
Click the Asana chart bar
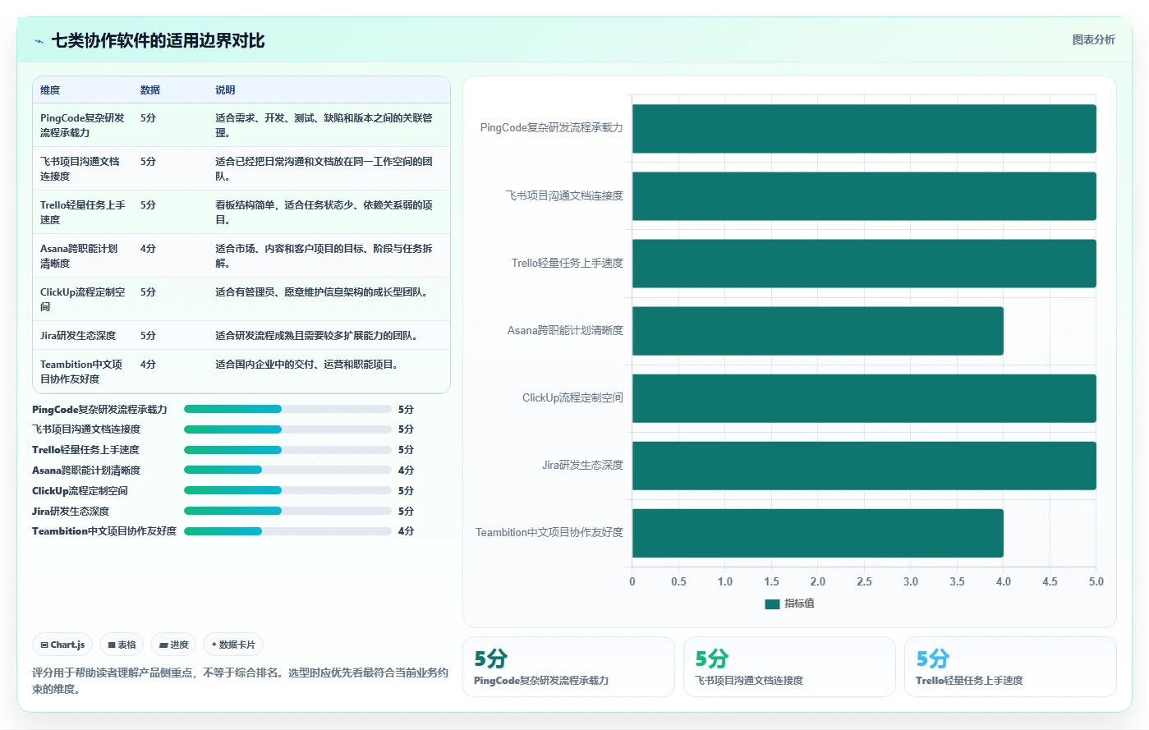tap(818, 331)
